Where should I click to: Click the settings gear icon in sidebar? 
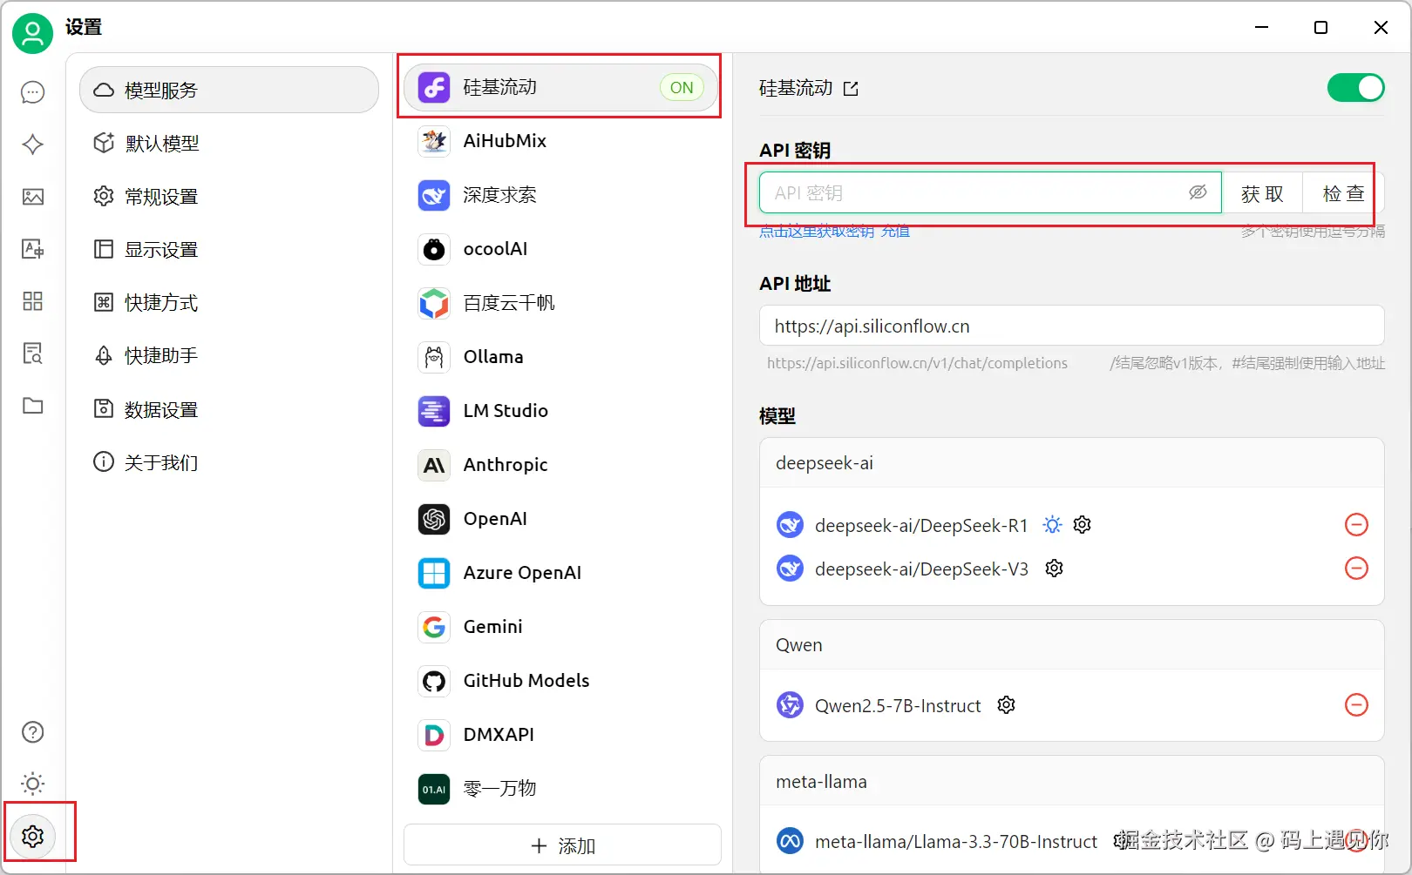tap(33, 836)
